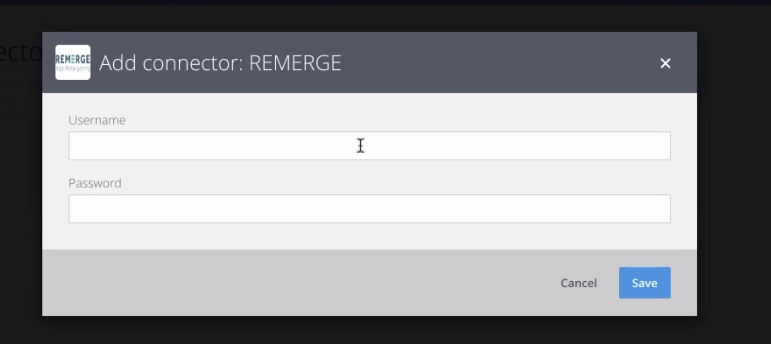
Task: Click the X icon to dismiss dialog
Action: click(x=665, y=63)
